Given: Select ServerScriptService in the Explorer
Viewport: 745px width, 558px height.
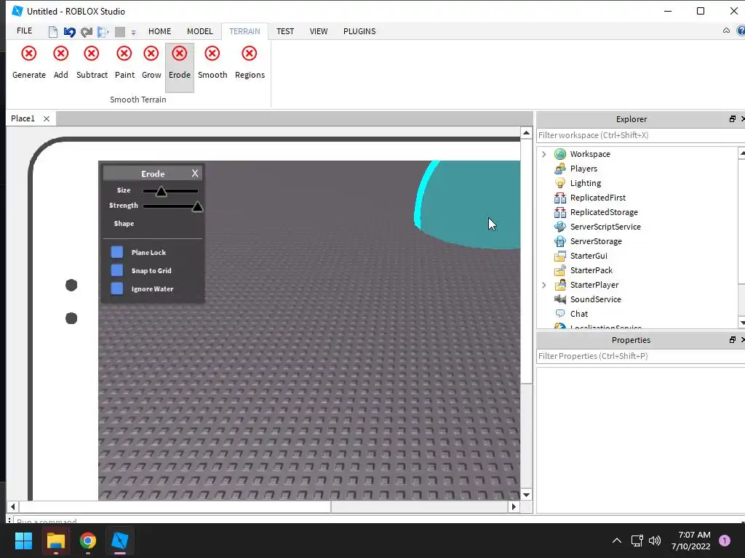Looking at the screenshot, I should [605, 227].
